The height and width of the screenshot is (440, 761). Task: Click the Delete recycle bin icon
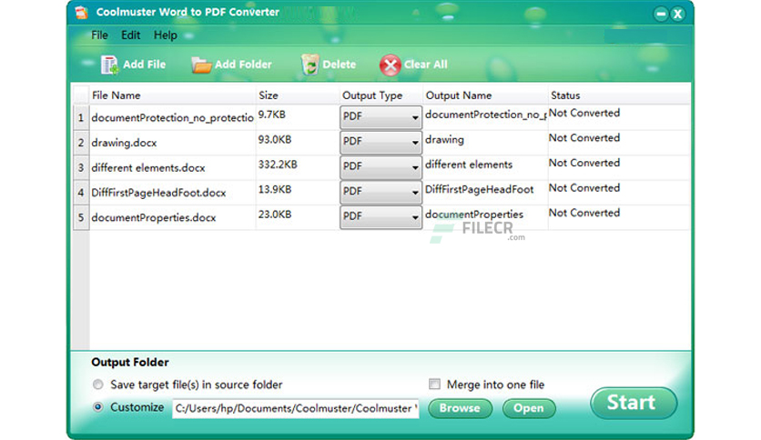tap(309, 65)
